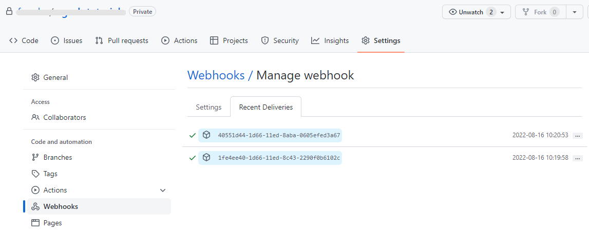Open Pages in the sidebar
Image resolution: width=589 pixels, height=233 pixels.
99,223
